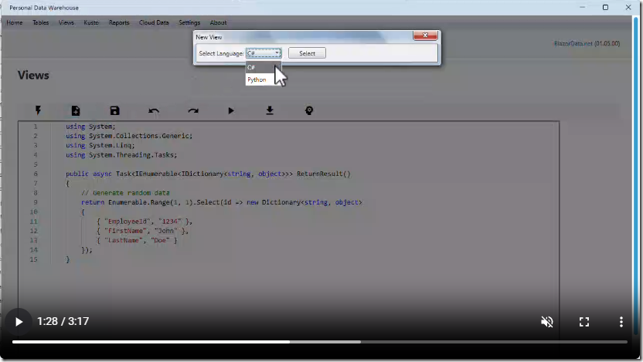The width and height of the screenshot is (643, 362).
Task: Choose Python from the language list
Action: coord(257,80)
